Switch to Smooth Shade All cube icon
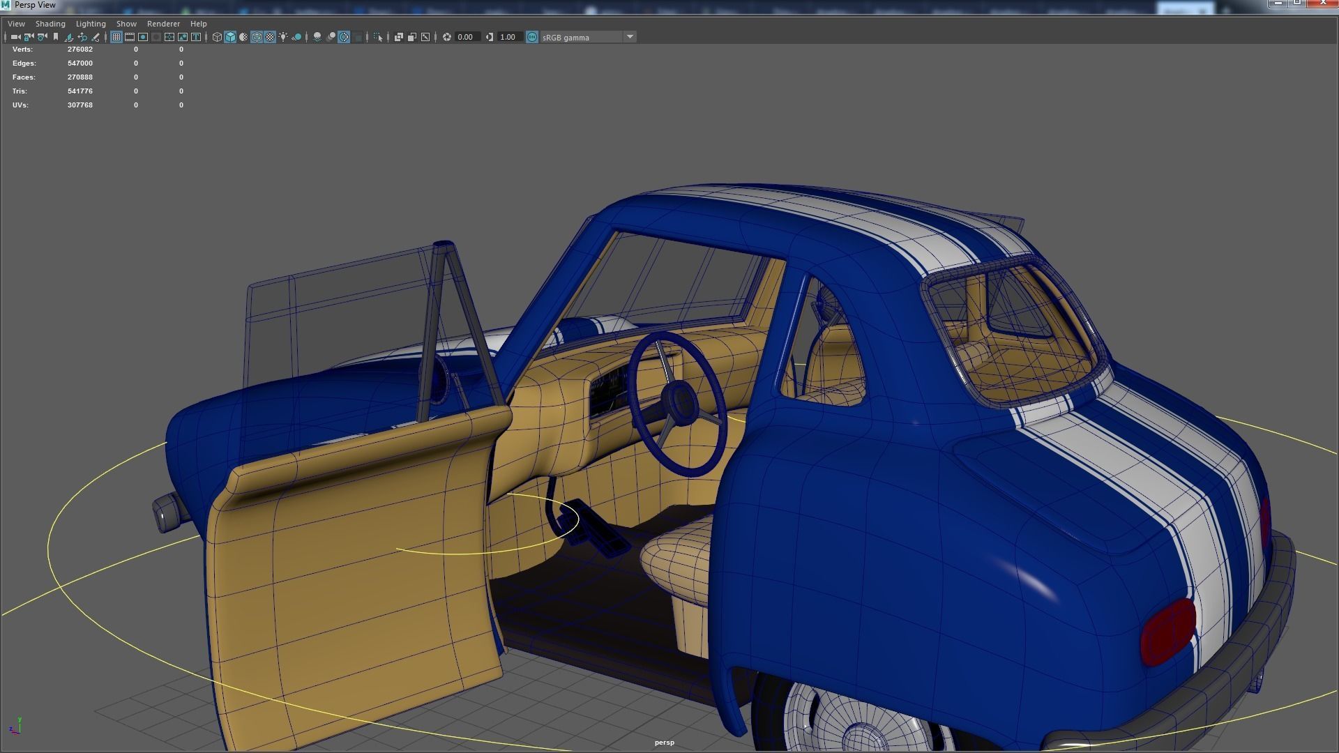This screenshot has width=1339, height=753. (x=230, y=37)
